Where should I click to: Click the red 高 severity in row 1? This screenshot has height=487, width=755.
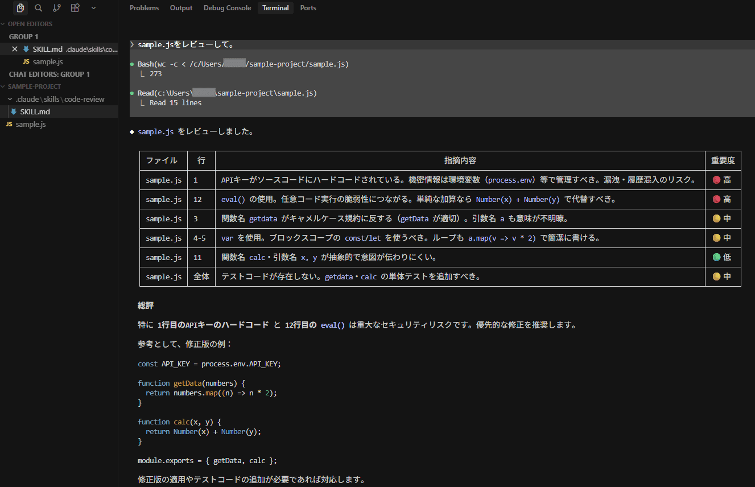pos(722,180)
